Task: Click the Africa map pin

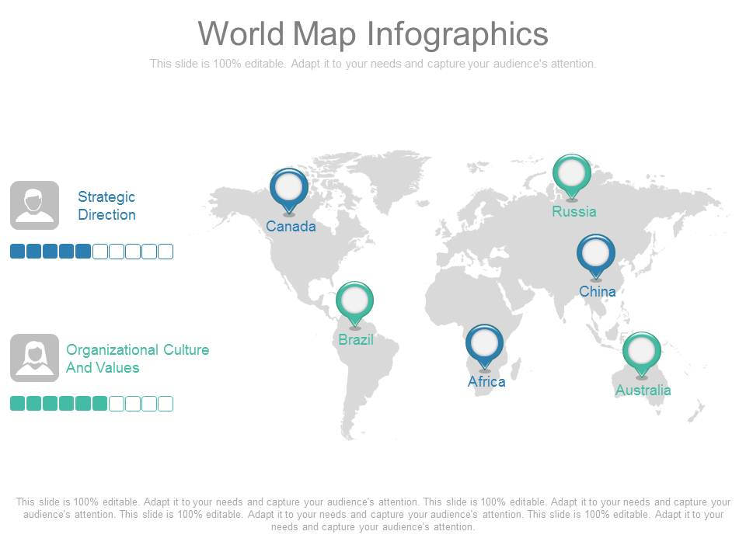Action: [x=484, y=348]
